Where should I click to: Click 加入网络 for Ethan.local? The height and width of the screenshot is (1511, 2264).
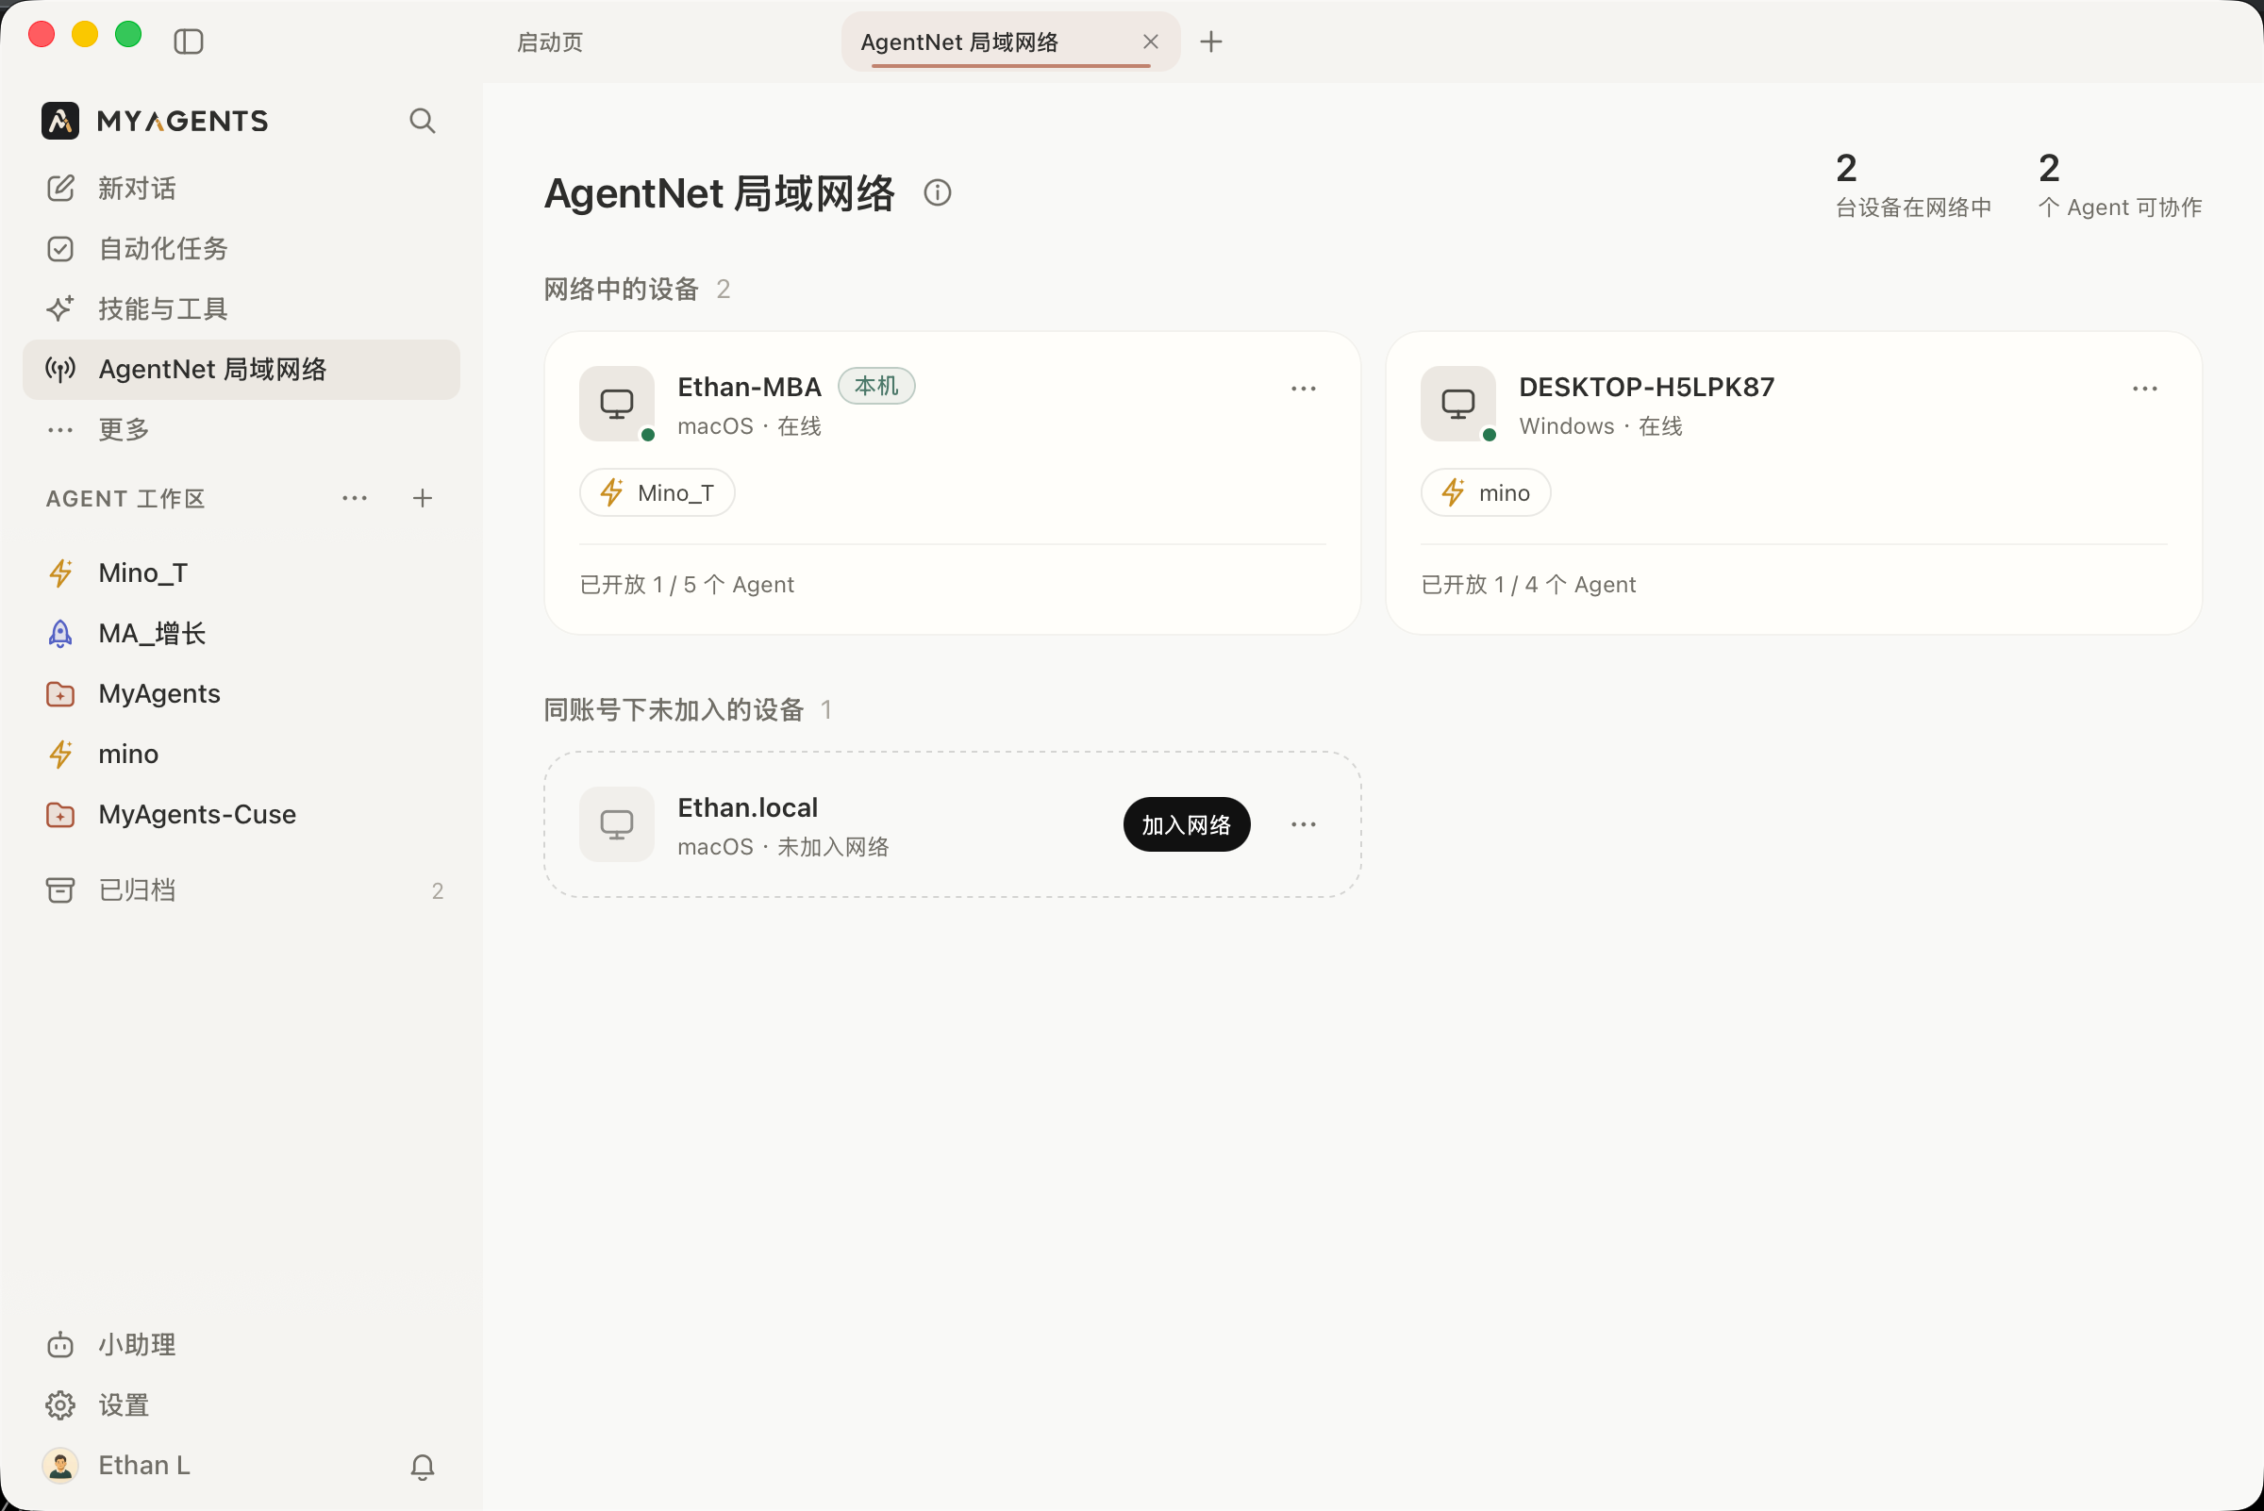tap(1187, 825)
